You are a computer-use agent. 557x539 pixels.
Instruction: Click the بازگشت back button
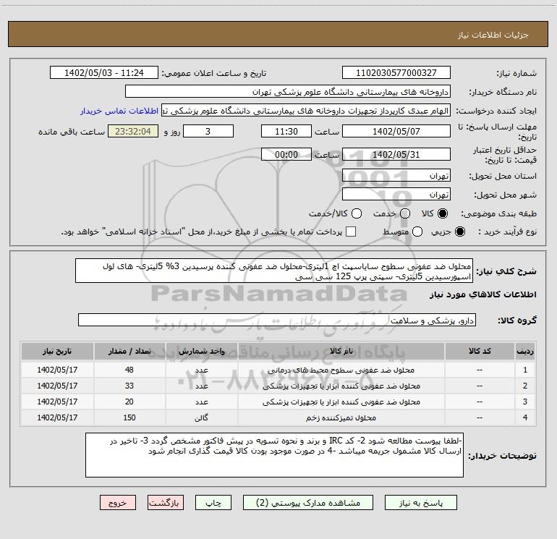(x=166, y=503)
